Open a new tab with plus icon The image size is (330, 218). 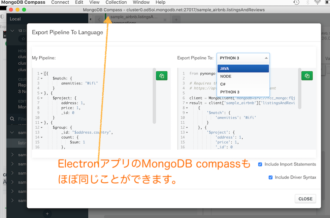click(176, 20)
